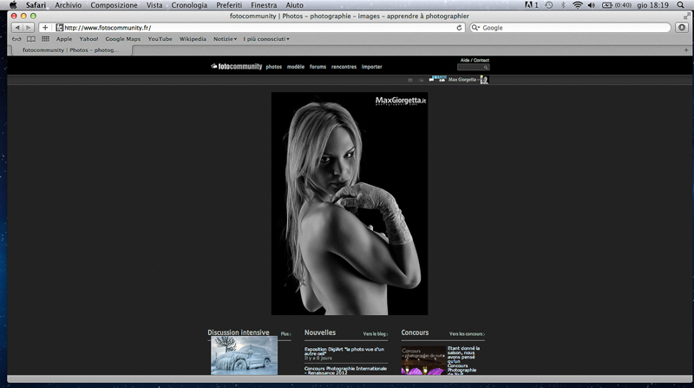Open the Preferiti menu

tap(229, 5)
